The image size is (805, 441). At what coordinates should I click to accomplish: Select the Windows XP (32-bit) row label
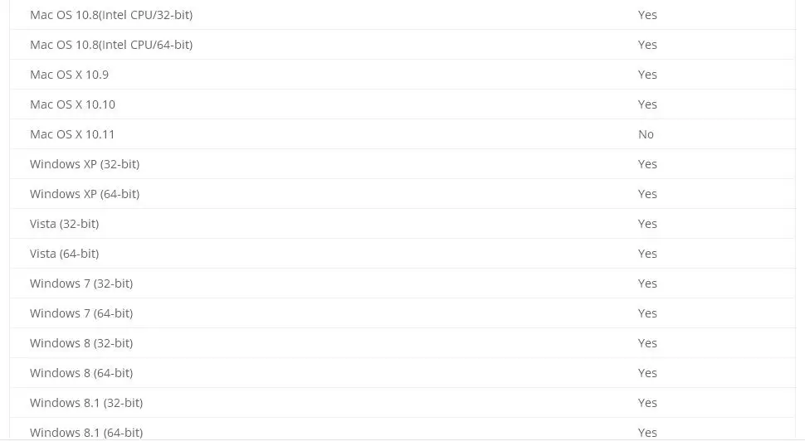(85, 164)
